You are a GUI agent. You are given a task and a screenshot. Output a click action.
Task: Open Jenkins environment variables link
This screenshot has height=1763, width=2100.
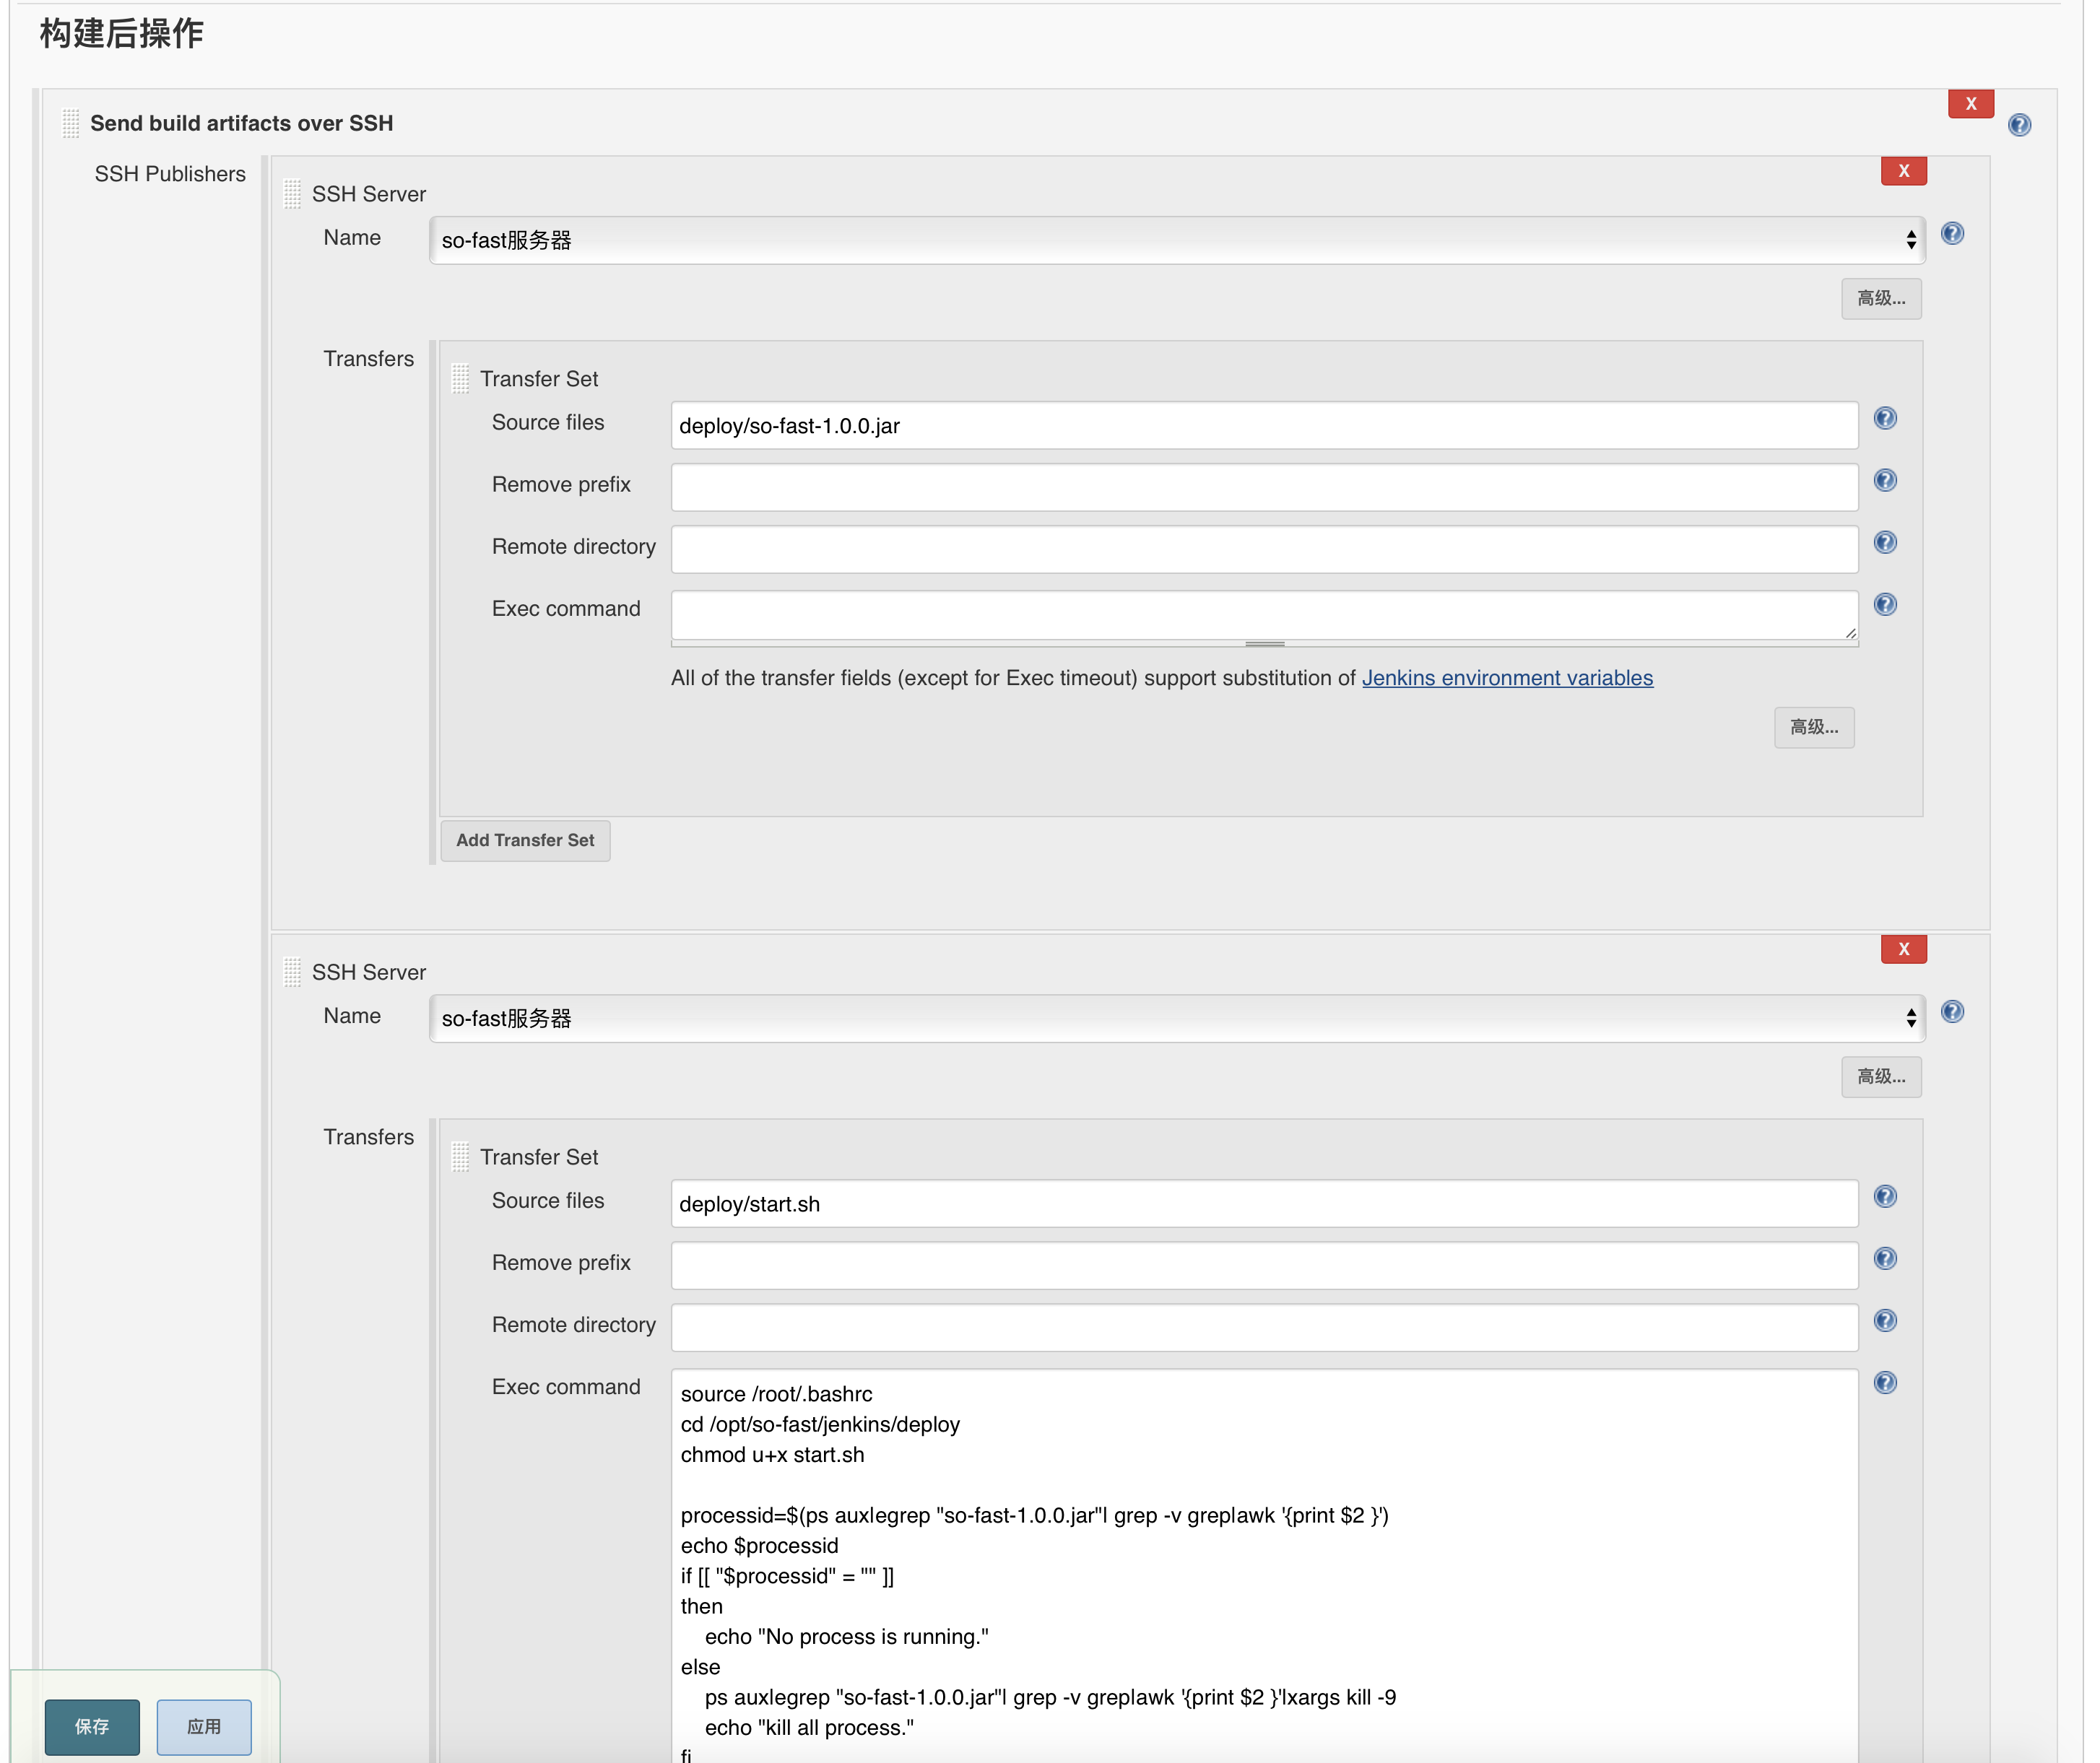pyautogui.click(x=1506, y=678)
